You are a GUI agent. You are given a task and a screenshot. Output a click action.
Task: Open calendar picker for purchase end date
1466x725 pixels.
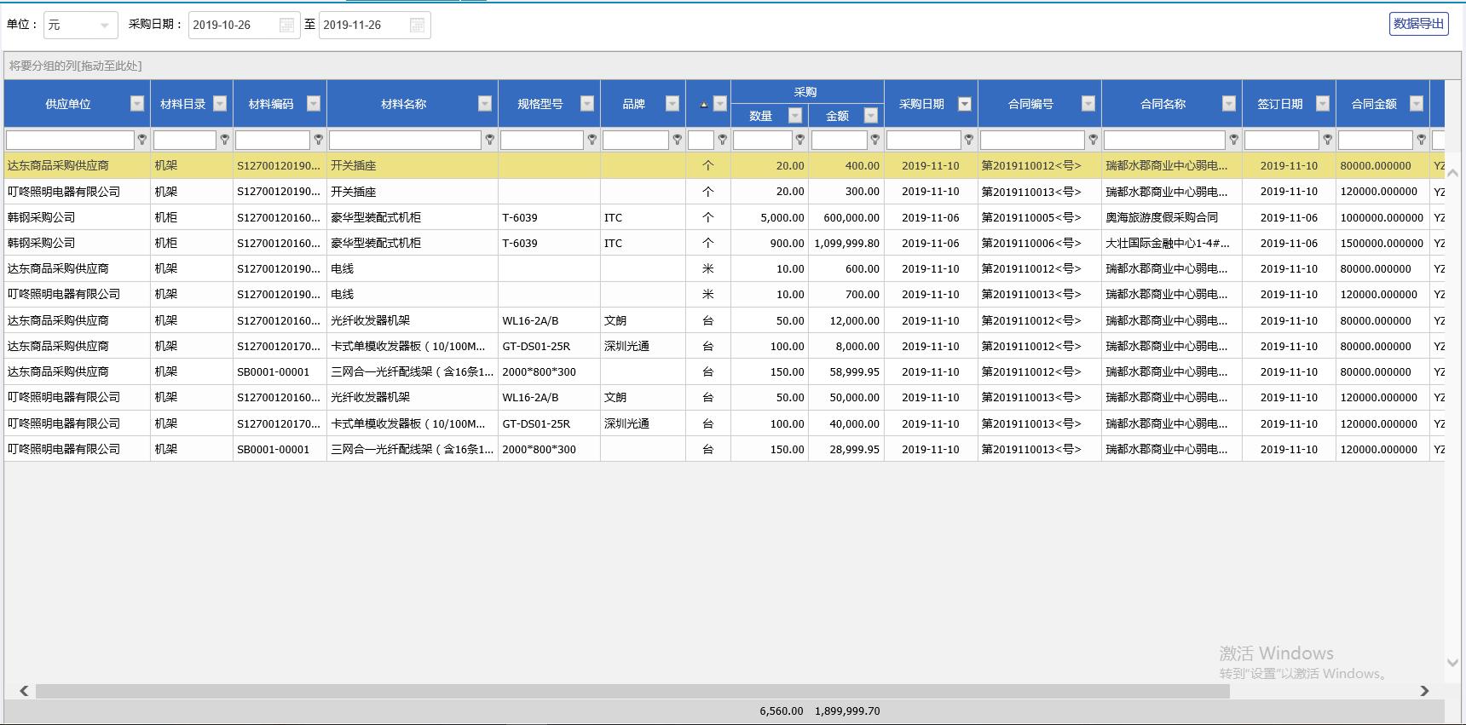coord(417,26)
